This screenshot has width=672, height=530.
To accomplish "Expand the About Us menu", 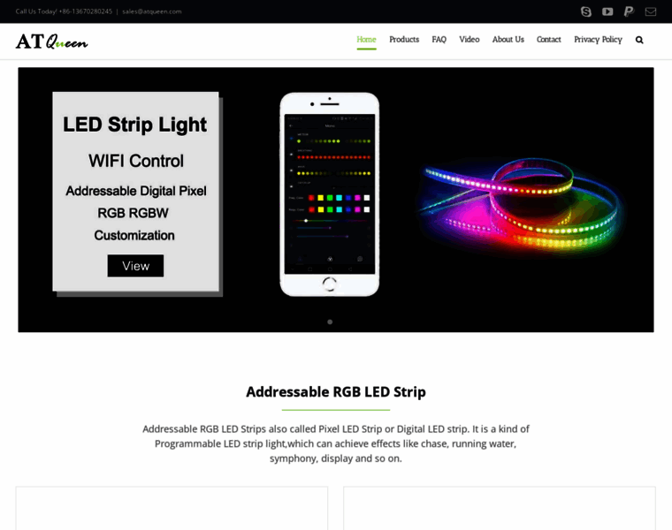I will 508,40.
